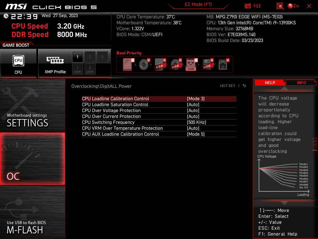Select CPU AUX Loadline Calibration Control label
Screen dimensions: 318x239
pyautogui.click(x=120, y=134)
